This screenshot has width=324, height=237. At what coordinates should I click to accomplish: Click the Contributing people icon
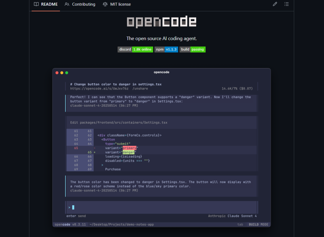[67, 4]
